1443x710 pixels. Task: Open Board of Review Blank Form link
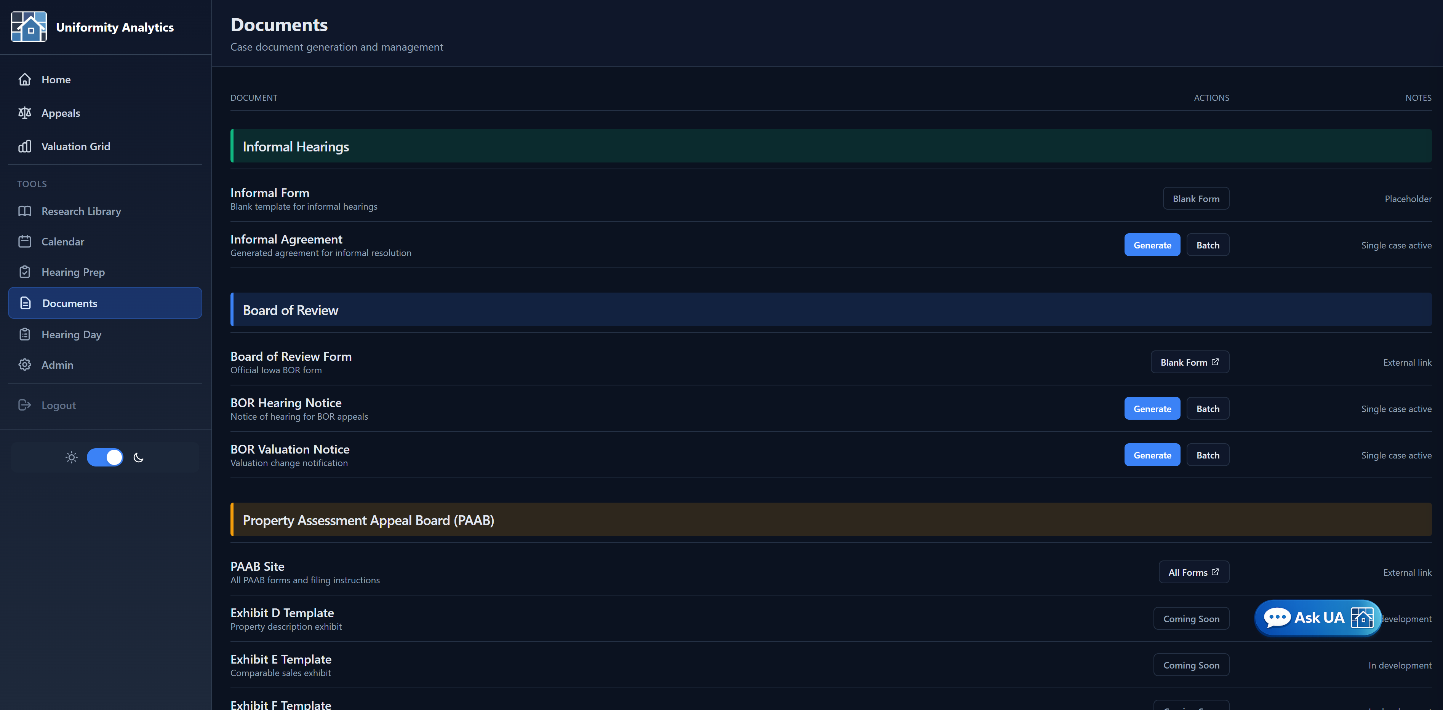point(1189,363)
